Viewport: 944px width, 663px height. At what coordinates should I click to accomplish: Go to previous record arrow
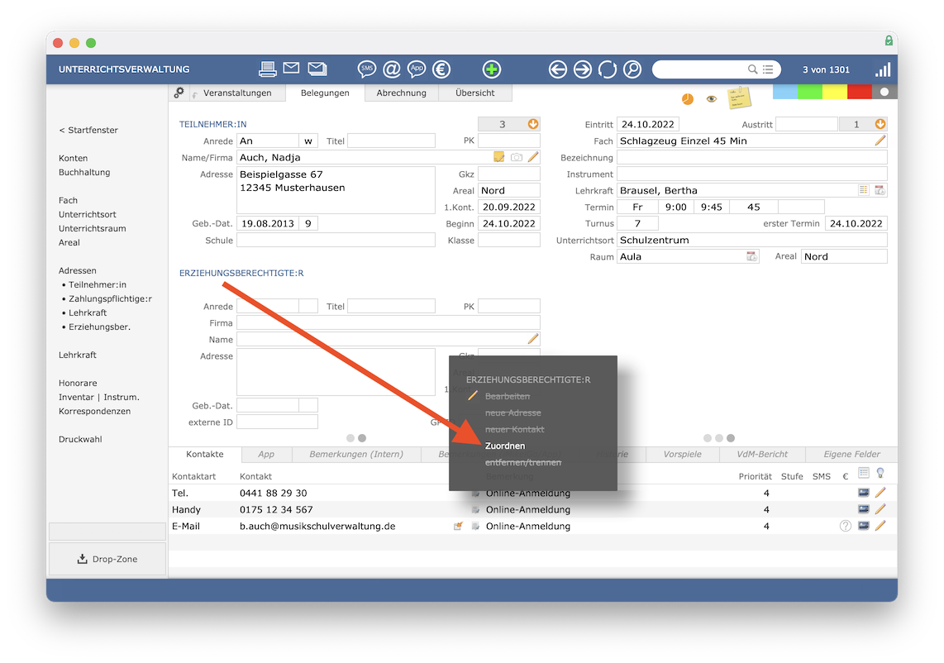(x=557, y=69)
